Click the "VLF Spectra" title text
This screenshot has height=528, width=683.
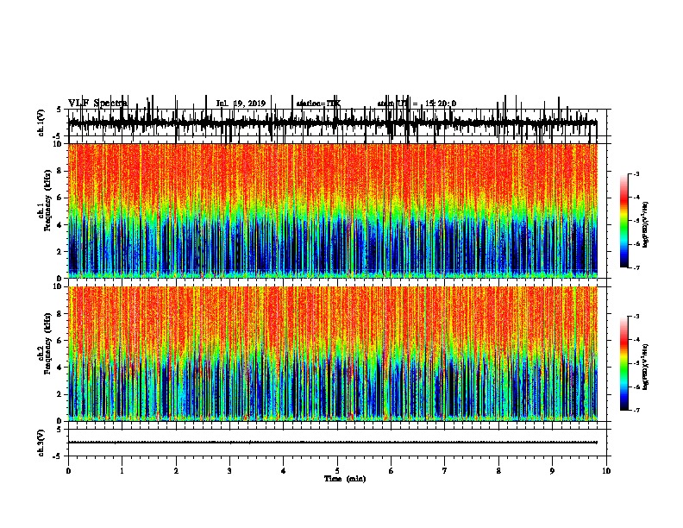tap(97, 104)
